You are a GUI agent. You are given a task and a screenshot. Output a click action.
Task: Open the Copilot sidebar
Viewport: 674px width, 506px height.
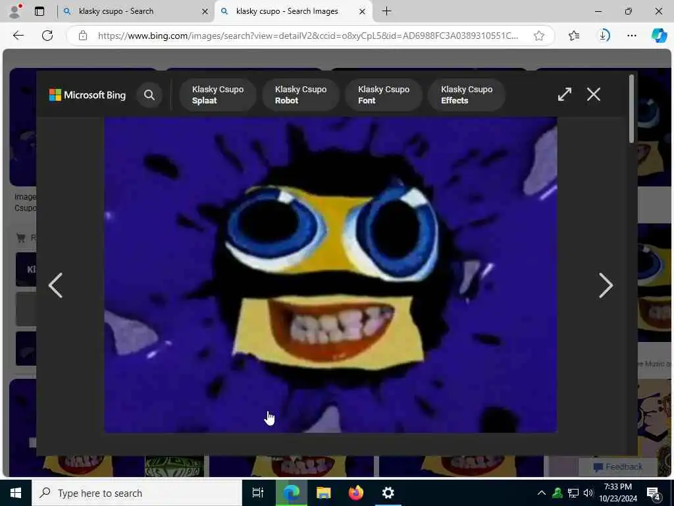[660, 36]
